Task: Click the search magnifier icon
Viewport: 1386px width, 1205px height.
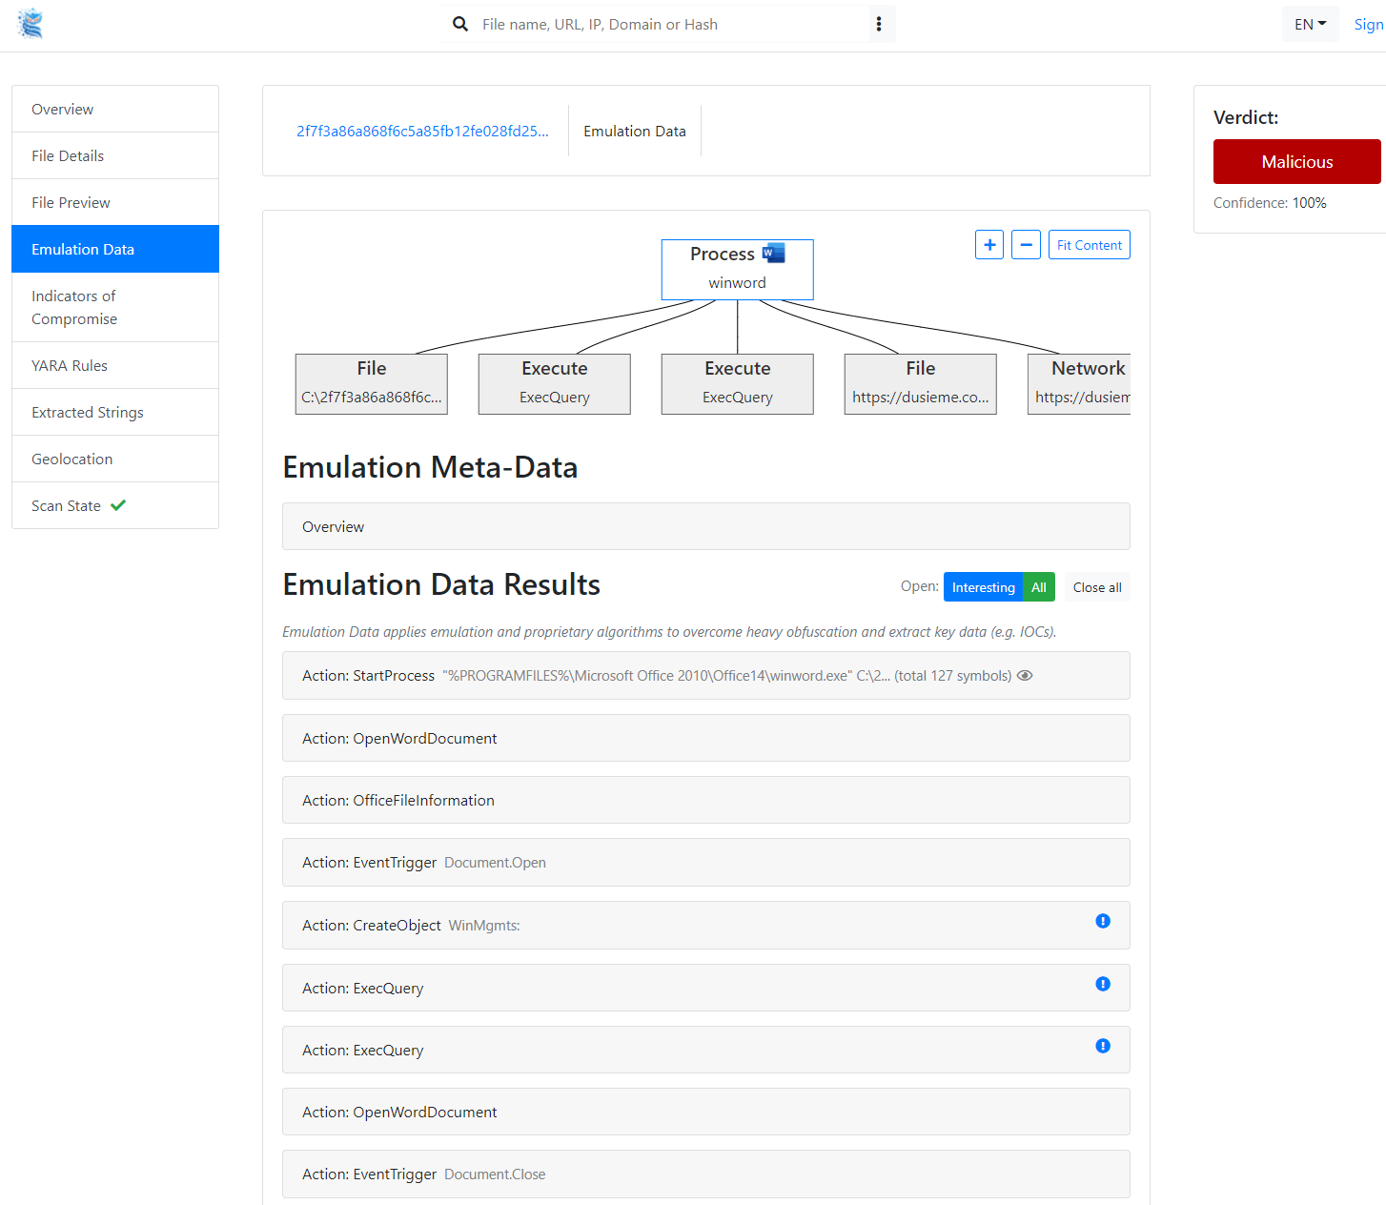Action: tap(460, 24)
